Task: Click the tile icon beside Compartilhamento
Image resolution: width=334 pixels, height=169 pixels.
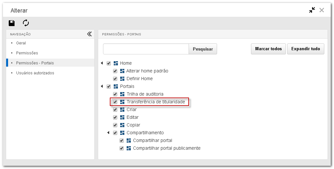Action: [122, 133]
